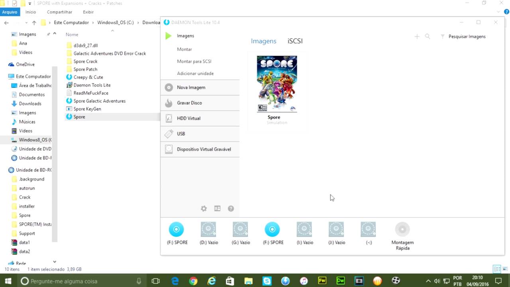Select the (D:) Vazio virtual drive
This screenshot has width=510, height=287.
point(208,234)
